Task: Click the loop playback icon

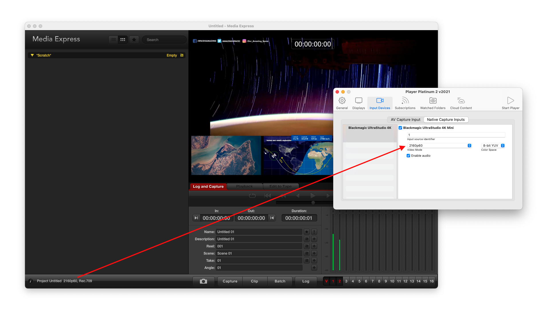Action: 252,196
